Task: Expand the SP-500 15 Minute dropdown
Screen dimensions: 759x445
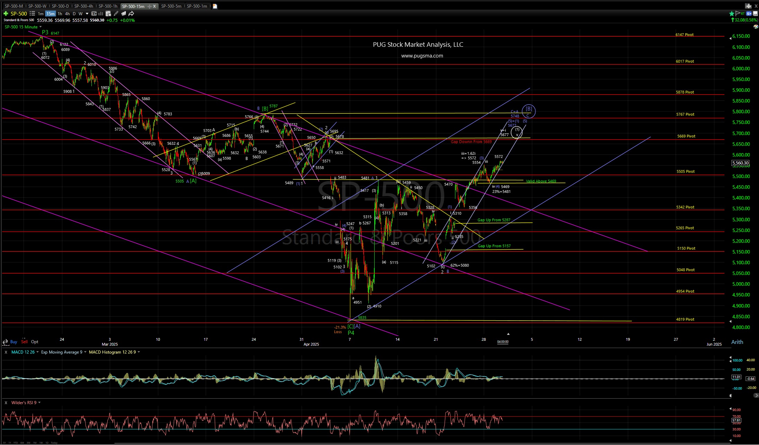Action: 40,27
